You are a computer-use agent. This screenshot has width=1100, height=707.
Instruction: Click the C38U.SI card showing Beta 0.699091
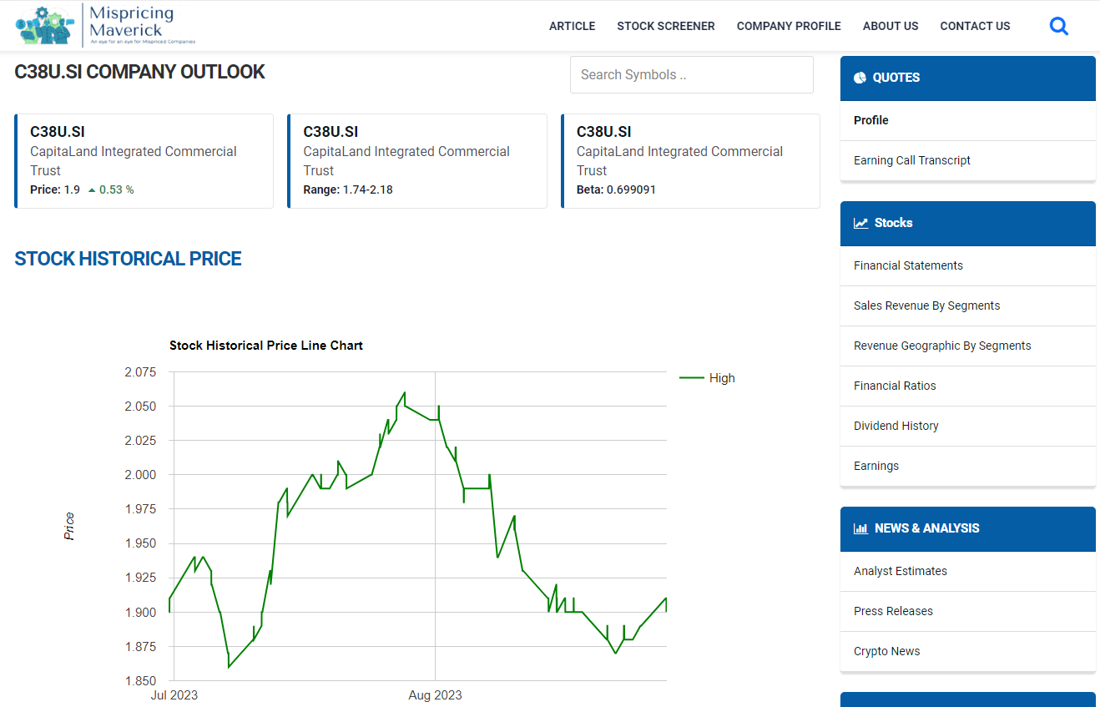690,161
